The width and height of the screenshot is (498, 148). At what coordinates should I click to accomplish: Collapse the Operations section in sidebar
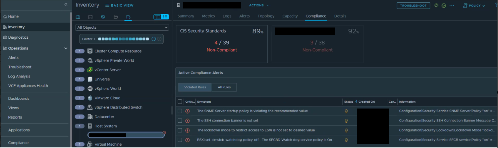[66, 48]
